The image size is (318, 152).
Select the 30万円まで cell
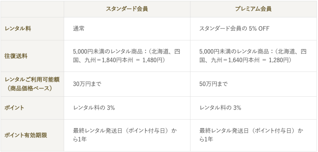click(x=87, y=84)
